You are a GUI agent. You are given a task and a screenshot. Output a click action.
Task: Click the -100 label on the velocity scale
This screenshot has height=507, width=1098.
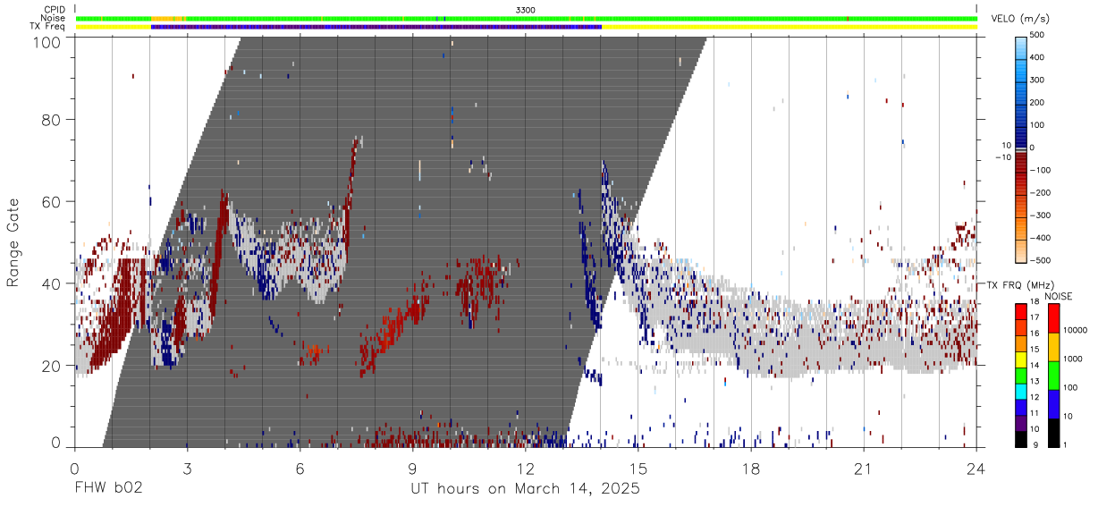[1040, 170]
